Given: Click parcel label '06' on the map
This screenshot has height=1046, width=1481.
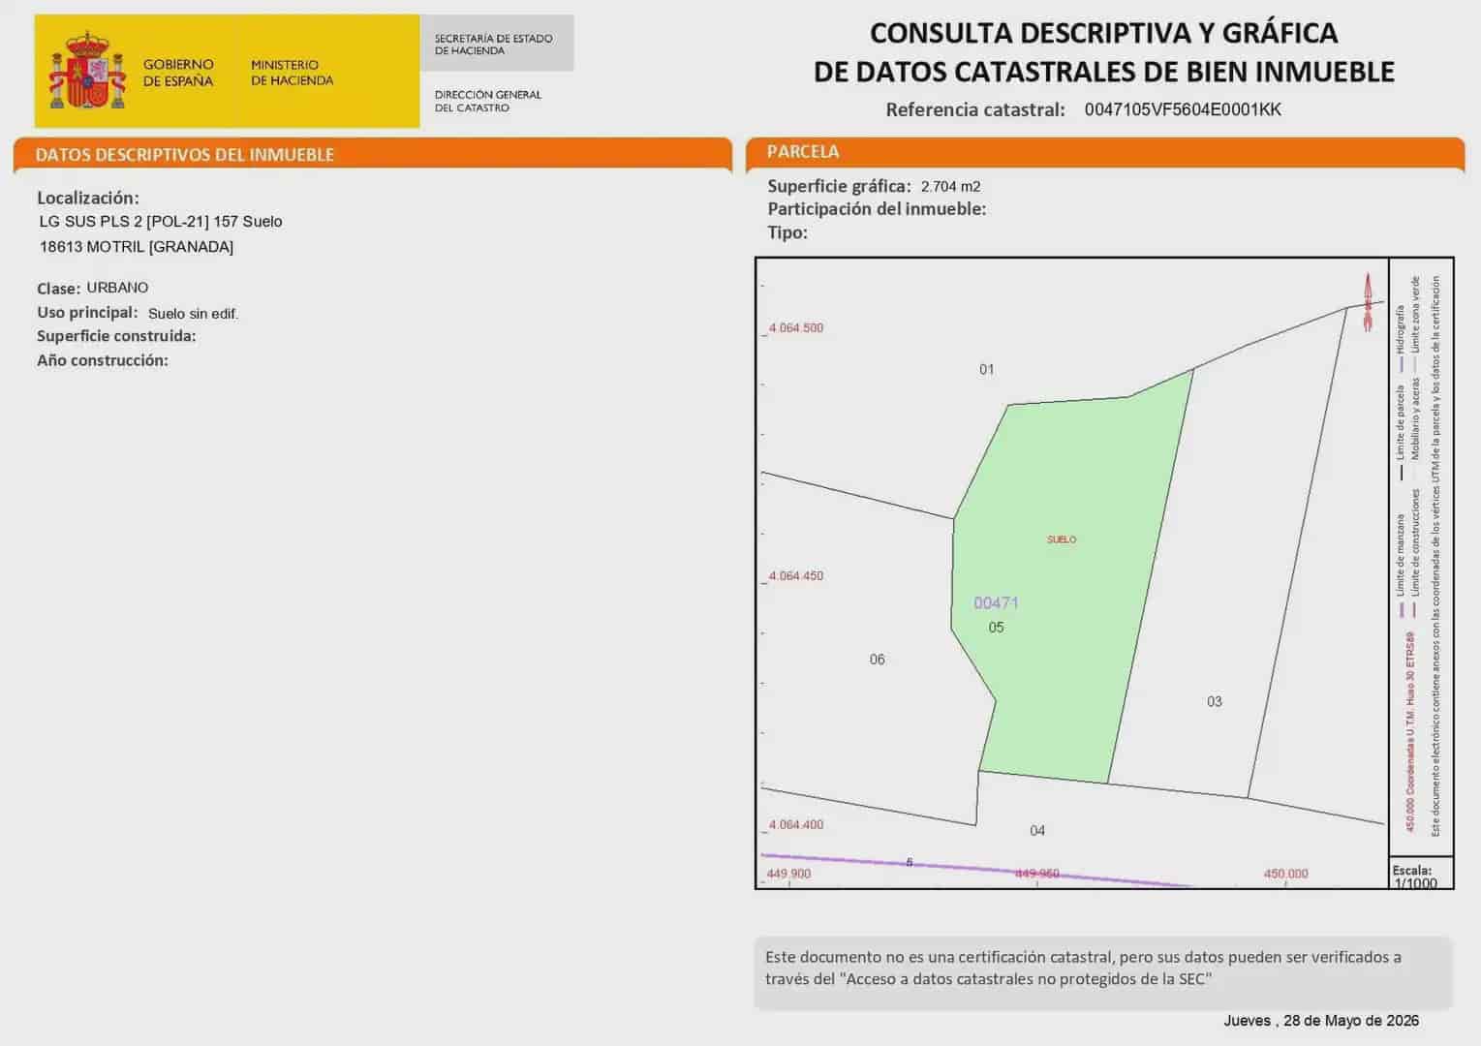Looking at the screenshot, I should pos(877,660).
